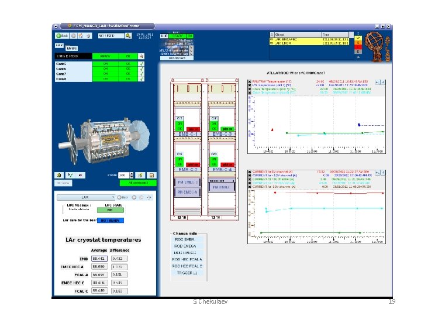Click the PM-EMEC-C module
The height and width of the screenshot is (316, 421).
point(188,182)
